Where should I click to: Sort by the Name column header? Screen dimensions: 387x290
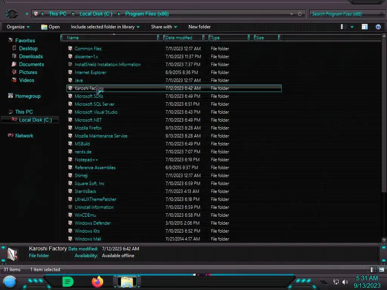pos(110,38)
